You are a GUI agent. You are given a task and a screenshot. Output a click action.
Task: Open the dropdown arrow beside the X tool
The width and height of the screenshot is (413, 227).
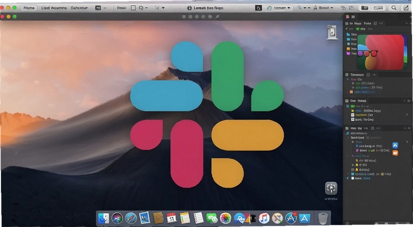coord(163,8)
